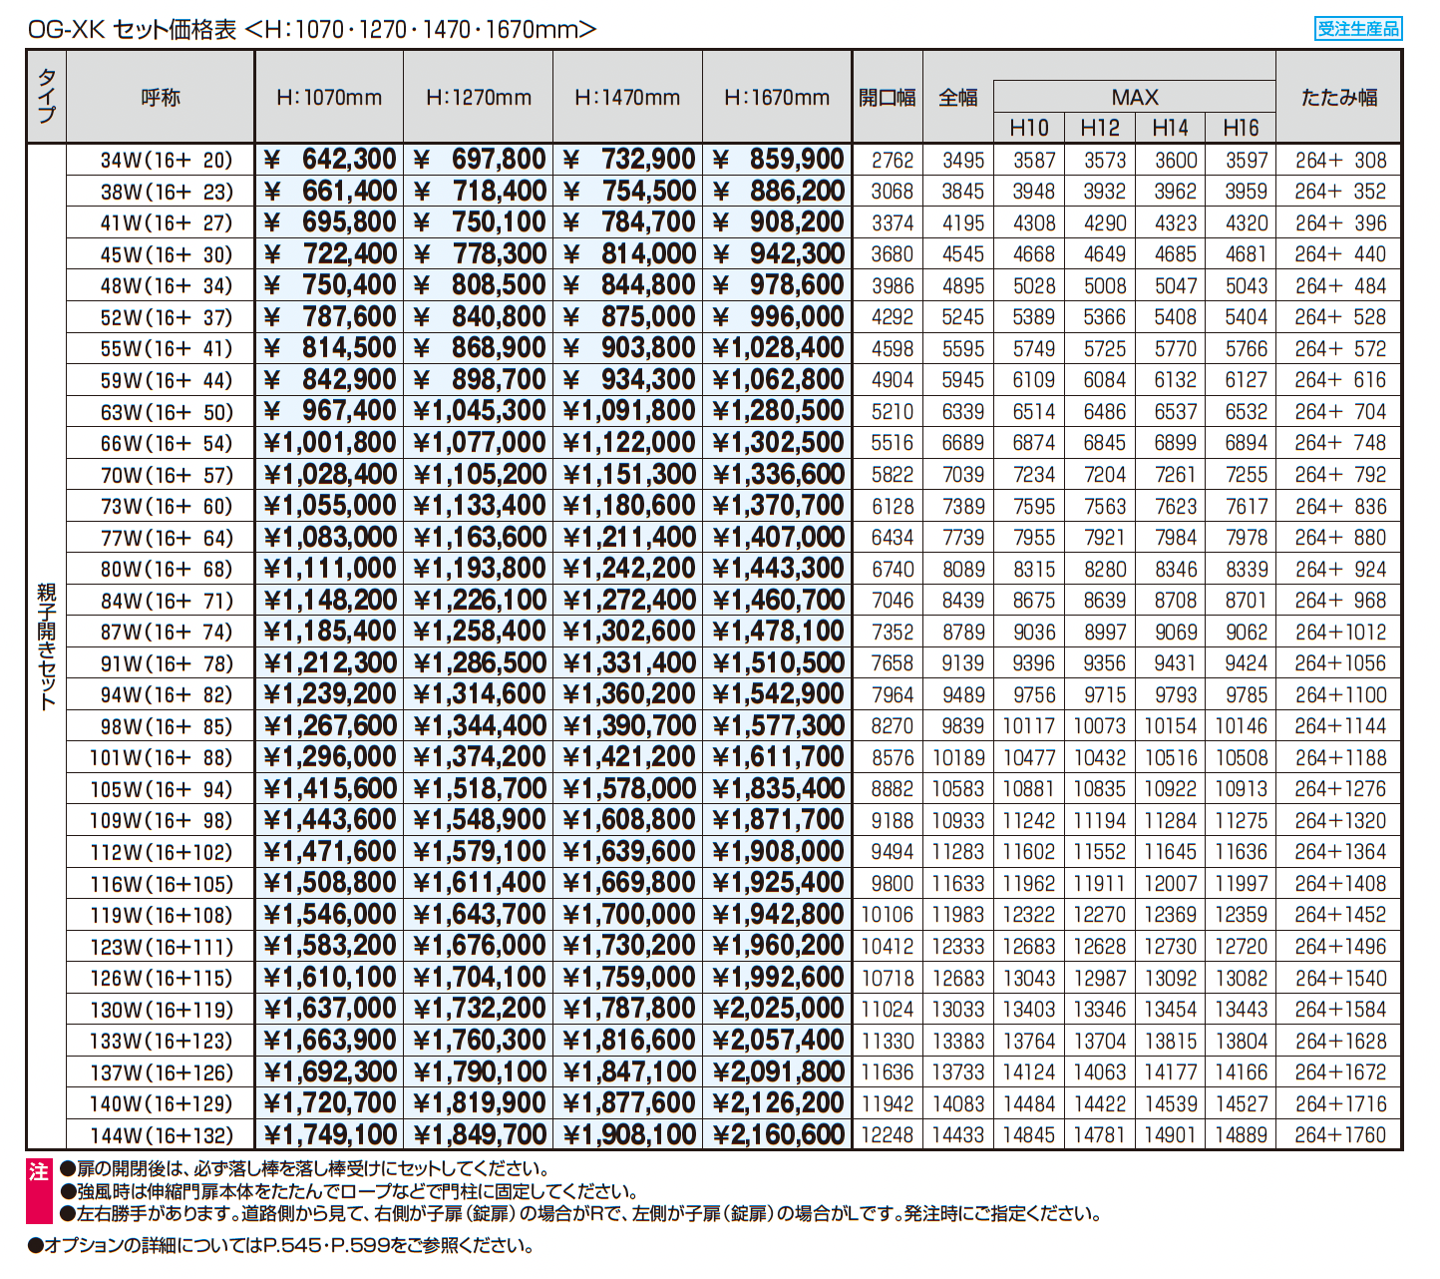Click the 受注生産品 badge
Viewport: 1440px width, 1279px height.
(x=1357, y=28)
